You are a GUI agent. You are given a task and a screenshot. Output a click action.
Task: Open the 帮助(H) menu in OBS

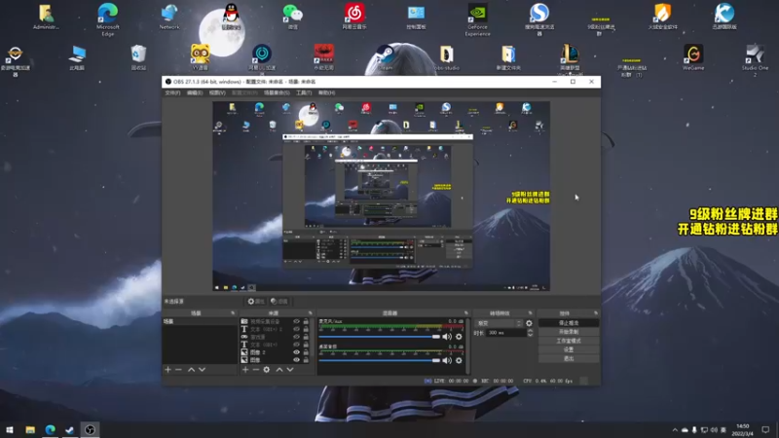click(326, 92)
